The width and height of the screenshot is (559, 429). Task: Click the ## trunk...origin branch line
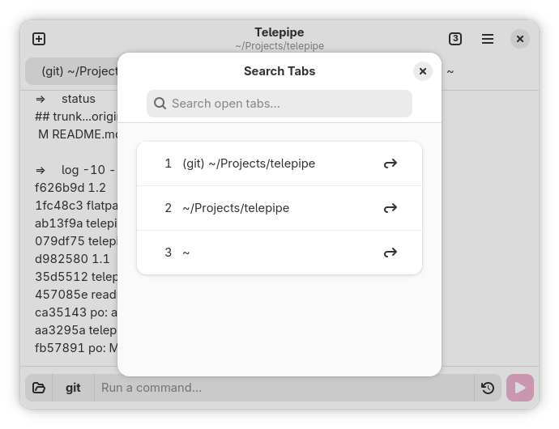coord(76,117)
